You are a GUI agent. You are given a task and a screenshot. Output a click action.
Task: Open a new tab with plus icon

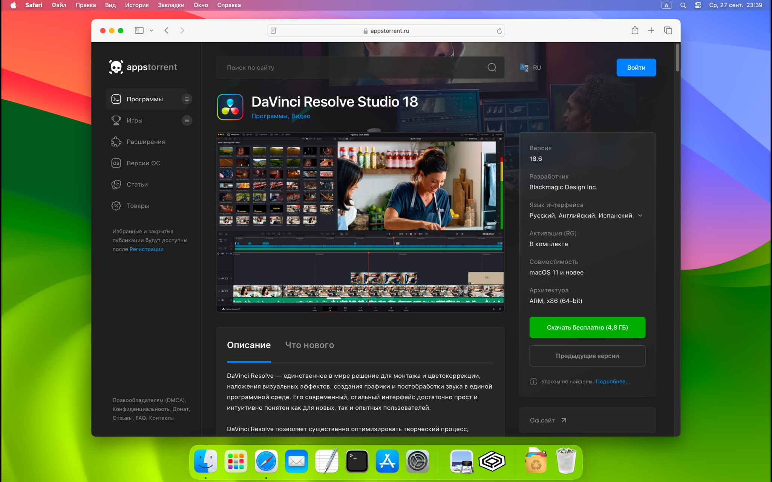tap(651, 31)
